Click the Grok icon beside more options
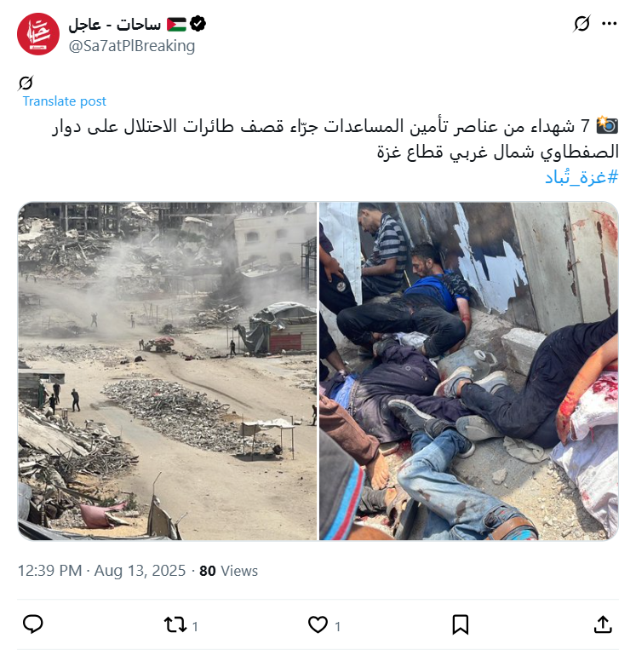636x650 pixels. (x=582, y=24)
